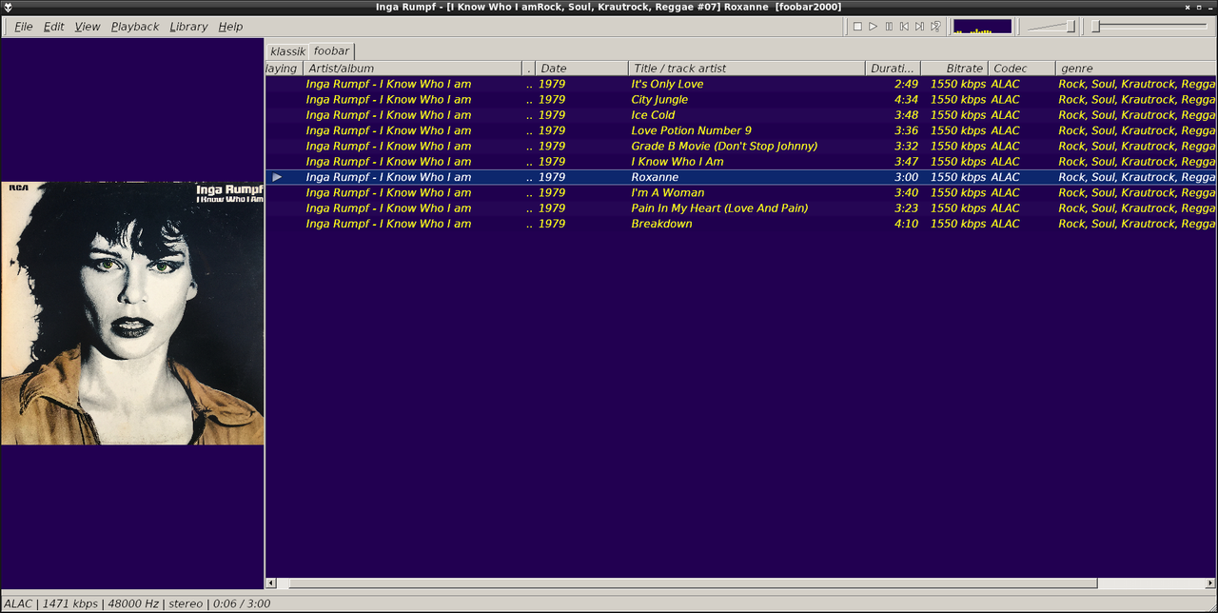Open the window menu icon in title bar

(8, 7)
